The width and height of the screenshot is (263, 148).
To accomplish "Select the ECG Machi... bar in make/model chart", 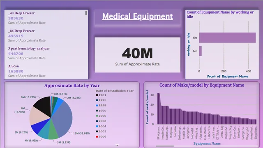I will (x=205, y=119).
